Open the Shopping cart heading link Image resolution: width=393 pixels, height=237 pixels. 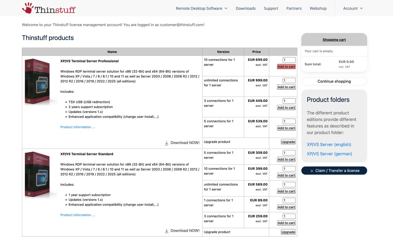click(334, 40)
